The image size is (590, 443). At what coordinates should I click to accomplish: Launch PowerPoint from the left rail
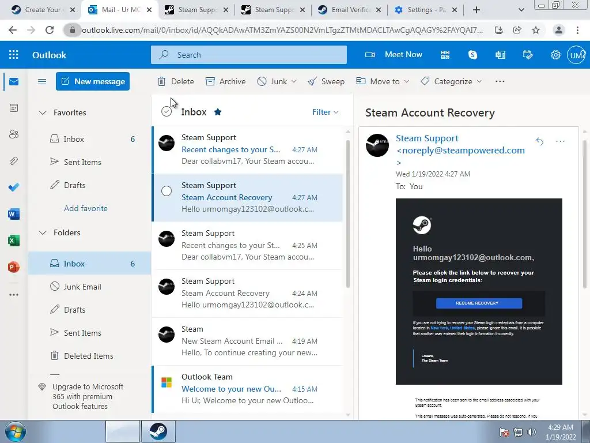point(14,267)
